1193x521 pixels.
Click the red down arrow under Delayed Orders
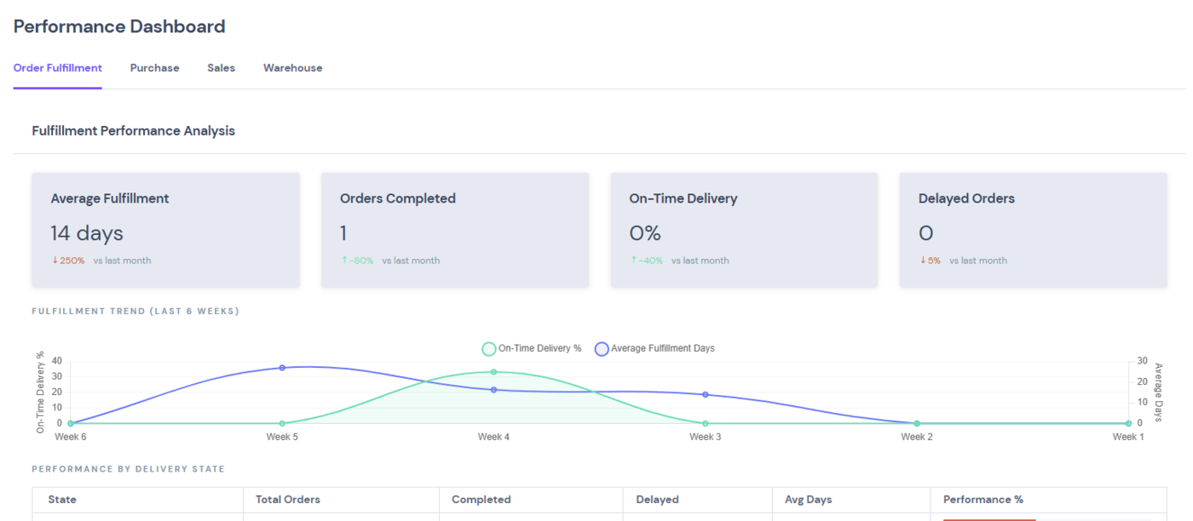tap(923, 260)
